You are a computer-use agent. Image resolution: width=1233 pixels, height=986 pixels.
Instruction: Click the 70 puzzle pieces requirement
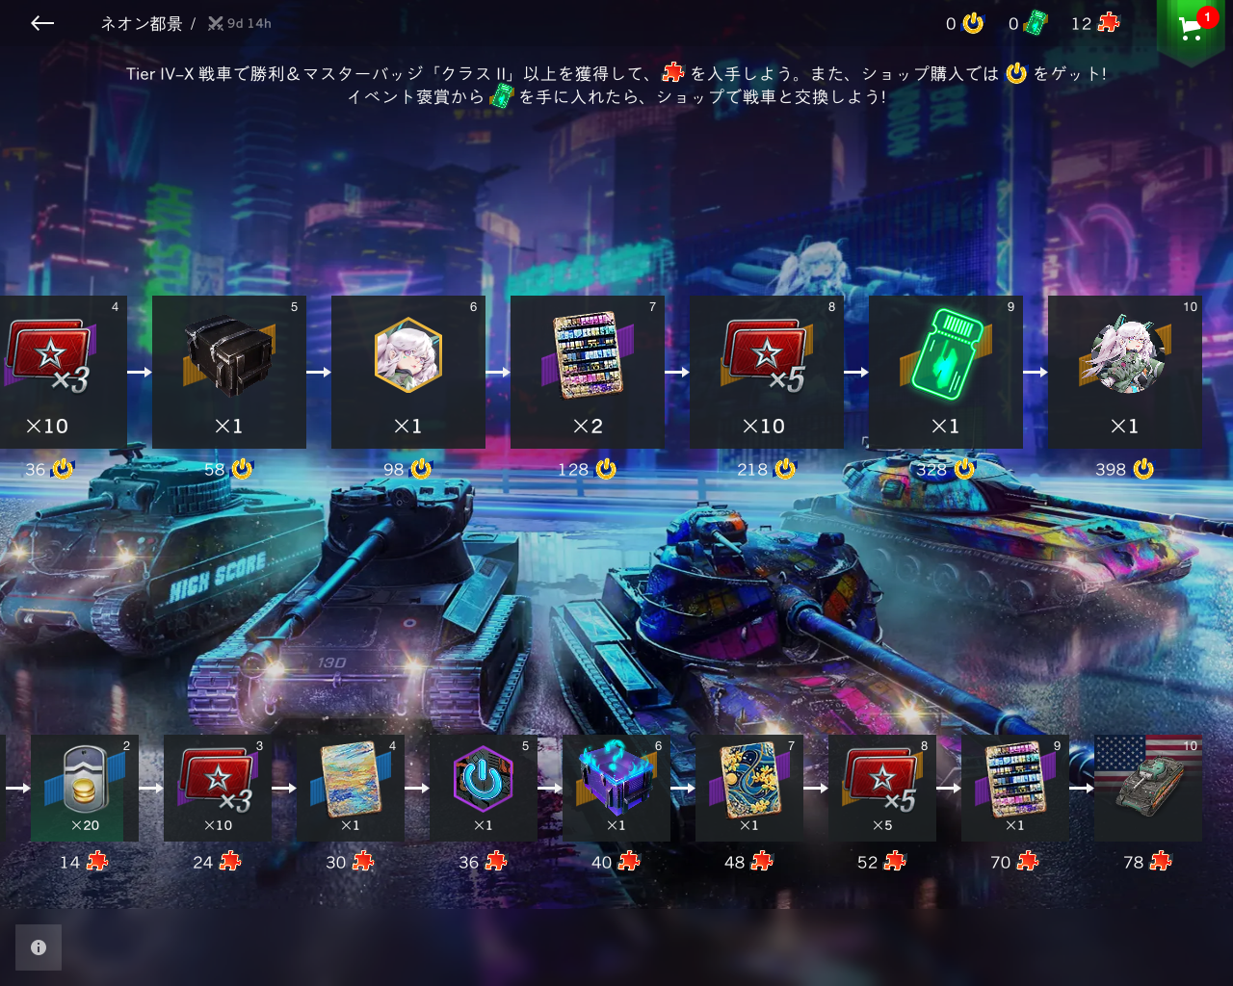click(1014, 862)
